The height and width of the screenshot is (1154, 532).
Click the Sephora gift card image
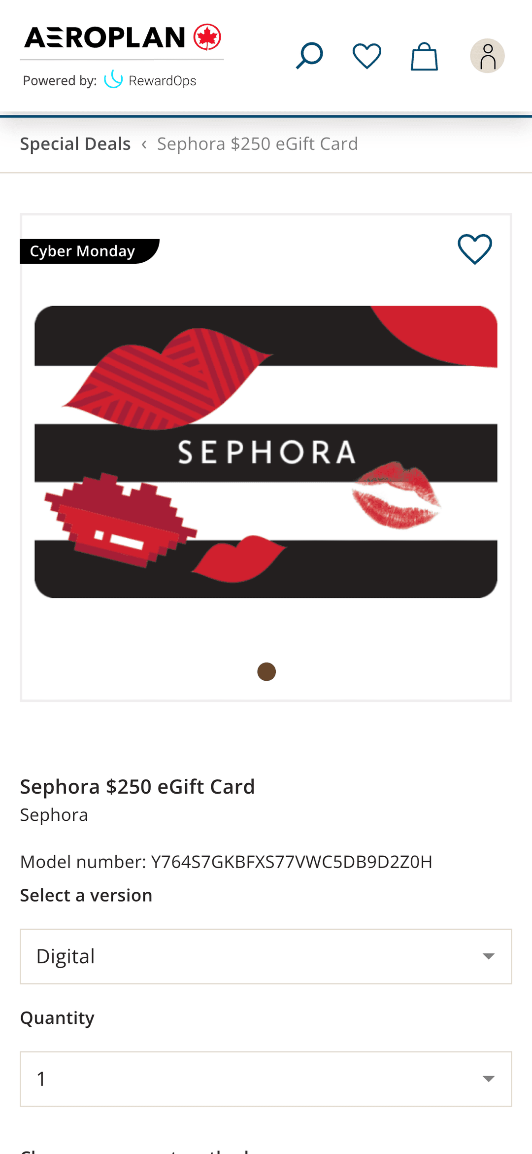[x=266, y=452]
